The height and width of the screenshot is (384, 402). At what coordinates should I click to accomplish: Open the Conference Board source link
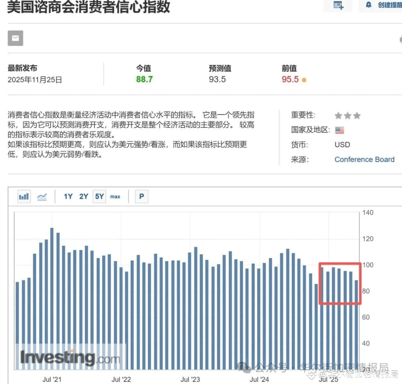(364, 159)
